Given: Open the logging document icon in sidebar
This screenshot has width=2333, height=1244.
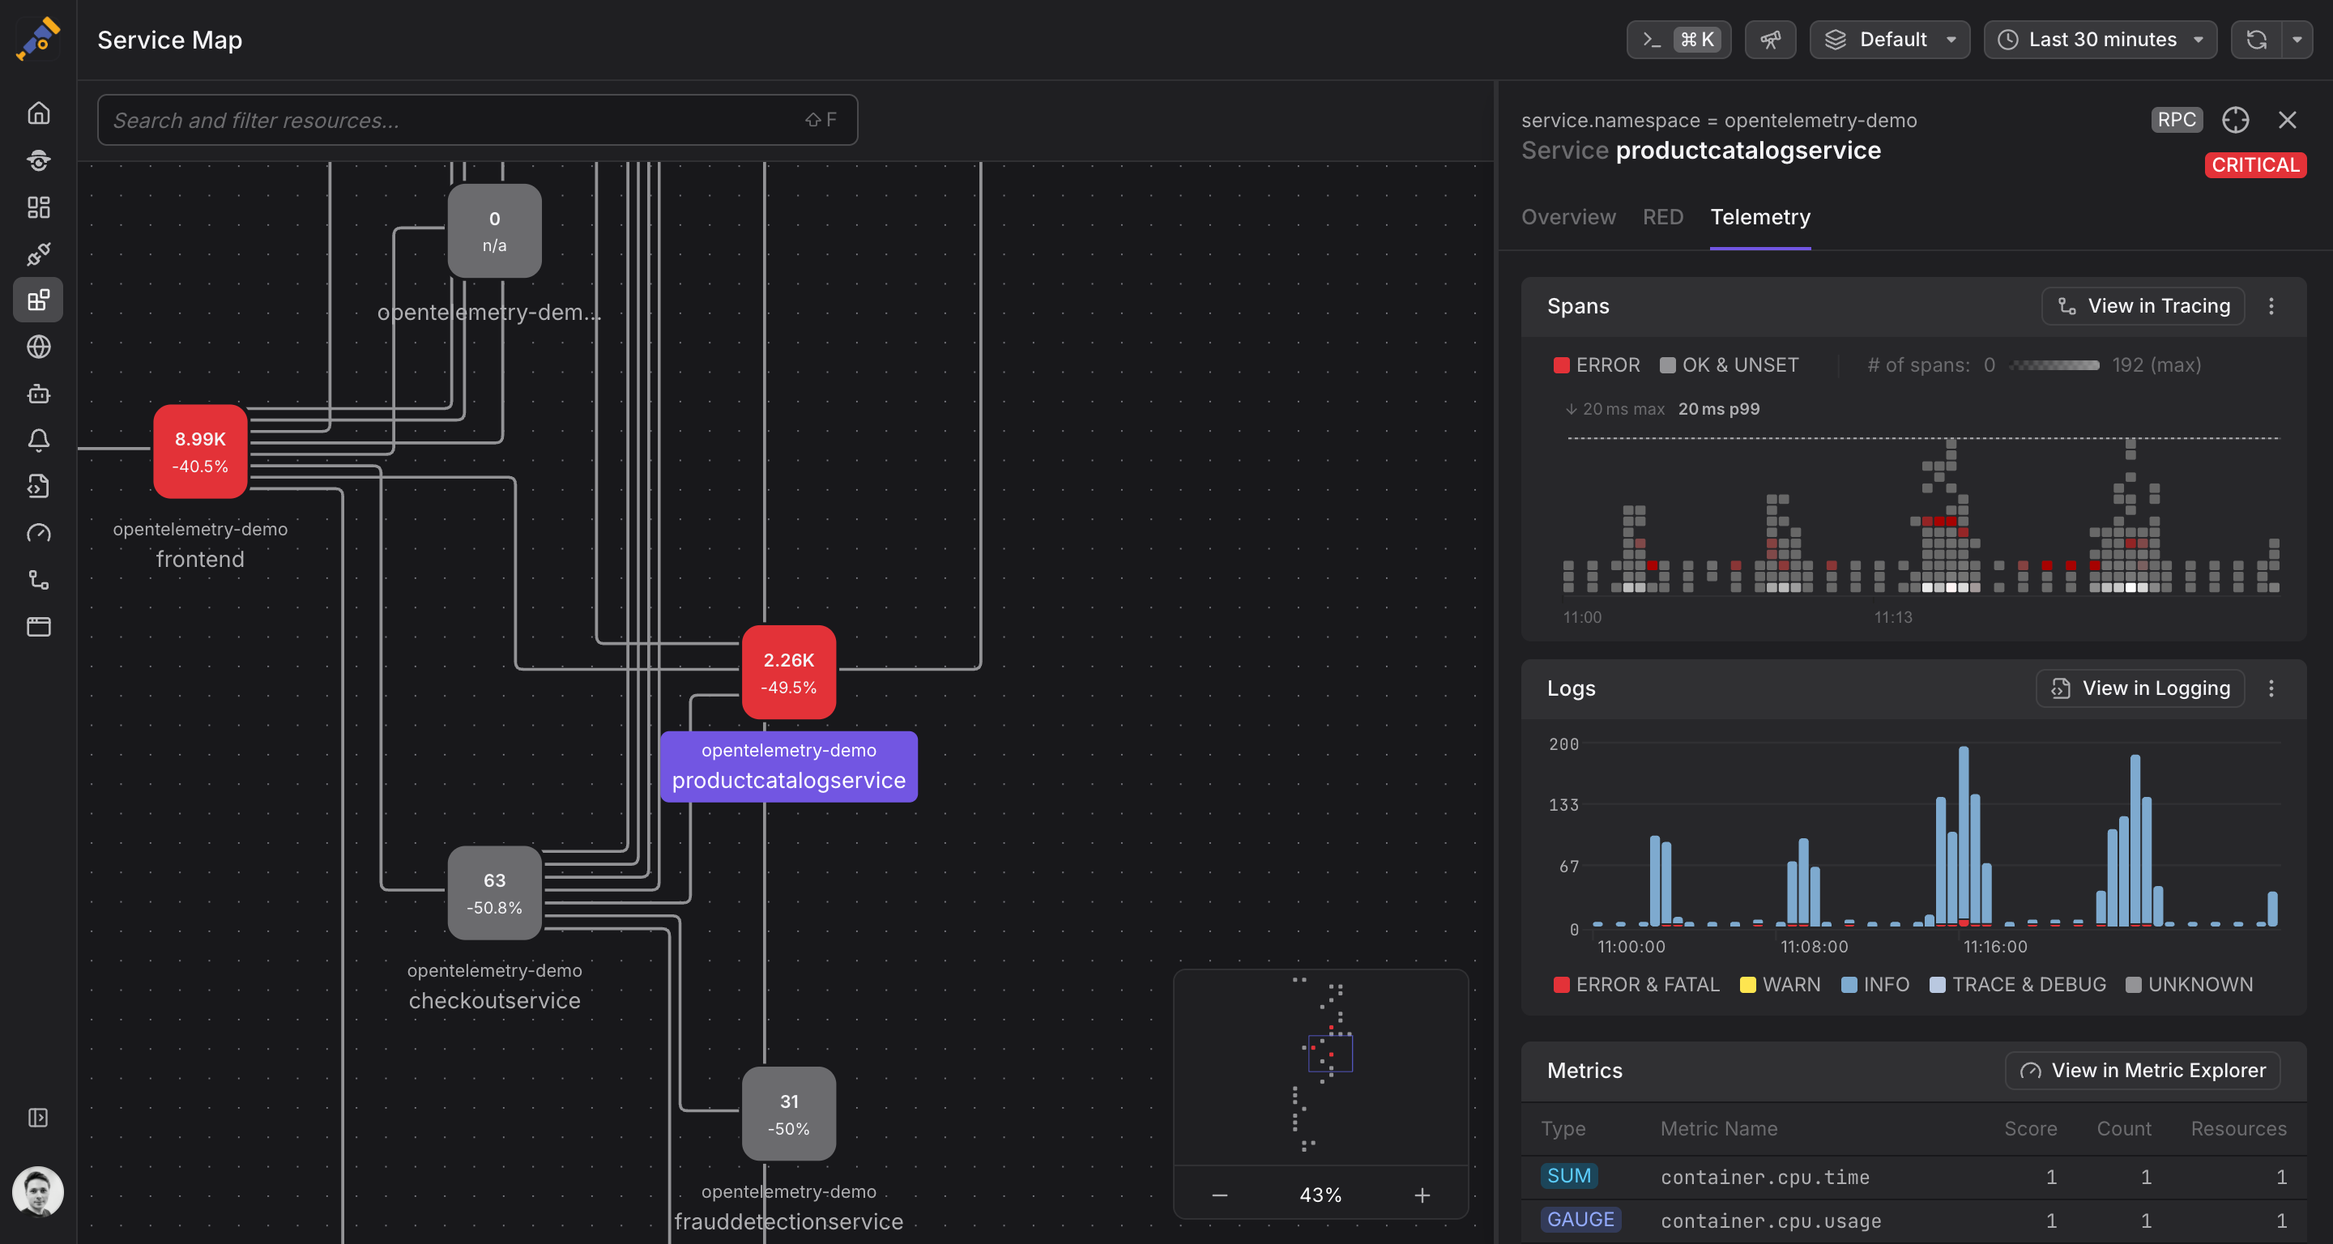Looking at the screenshot, I should tap(38, 486).
